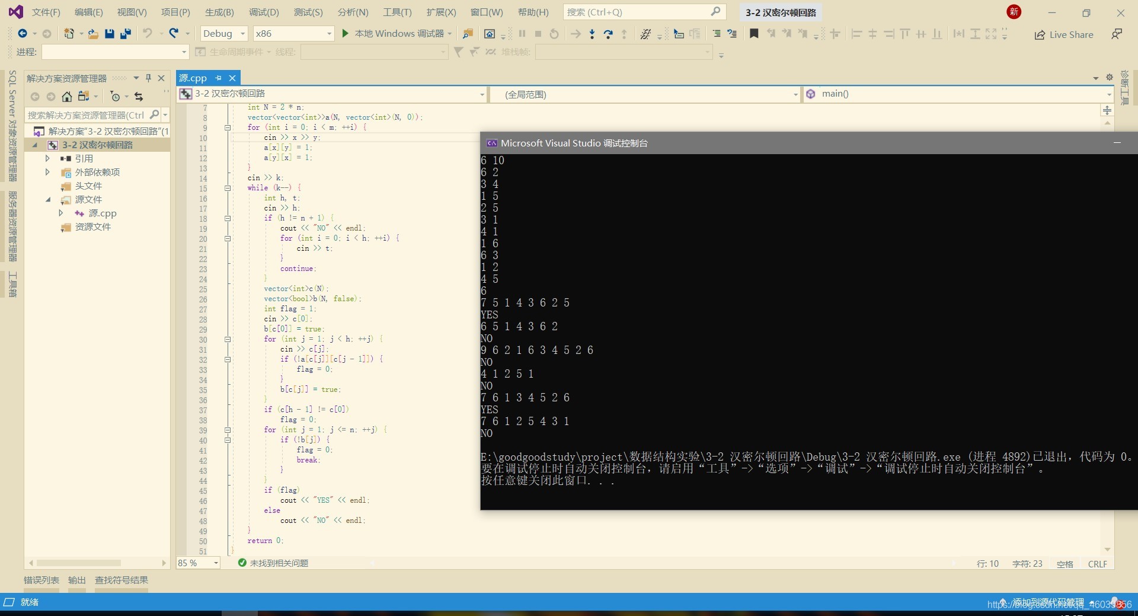The image size is (1138, 616).
Task: Open the SQL Server 对象资源管理器 side tab
Action: (x=12, y=126)
